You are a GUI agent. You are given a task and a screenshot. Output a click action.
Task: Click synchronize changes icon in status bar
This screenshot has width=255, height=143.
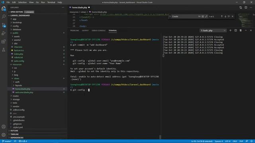[15, 141]
